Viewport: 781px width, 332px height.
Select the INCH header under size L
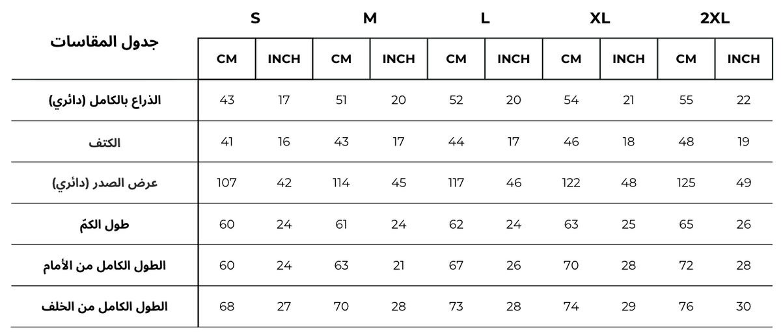(514, 59)
